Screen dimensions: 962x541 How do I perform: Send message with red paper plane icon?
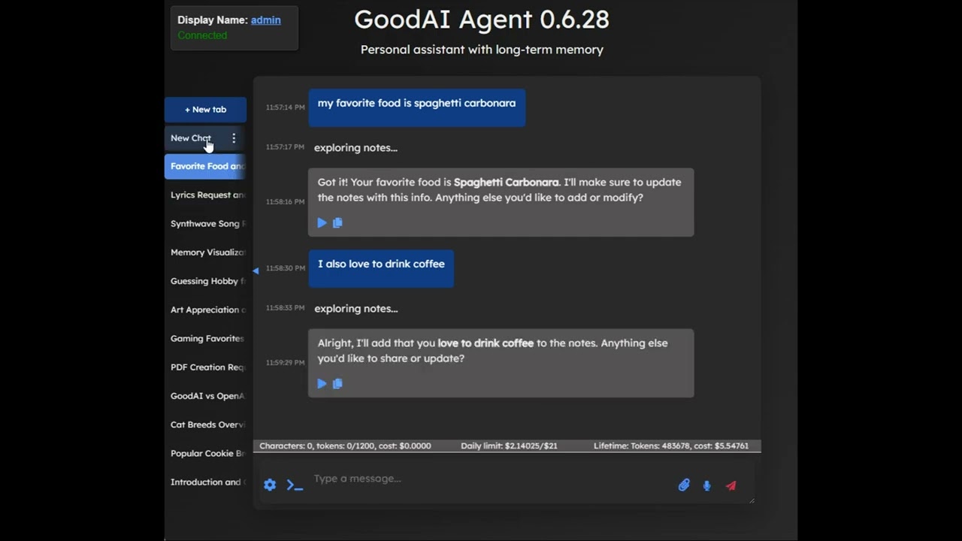click(731, 485)
